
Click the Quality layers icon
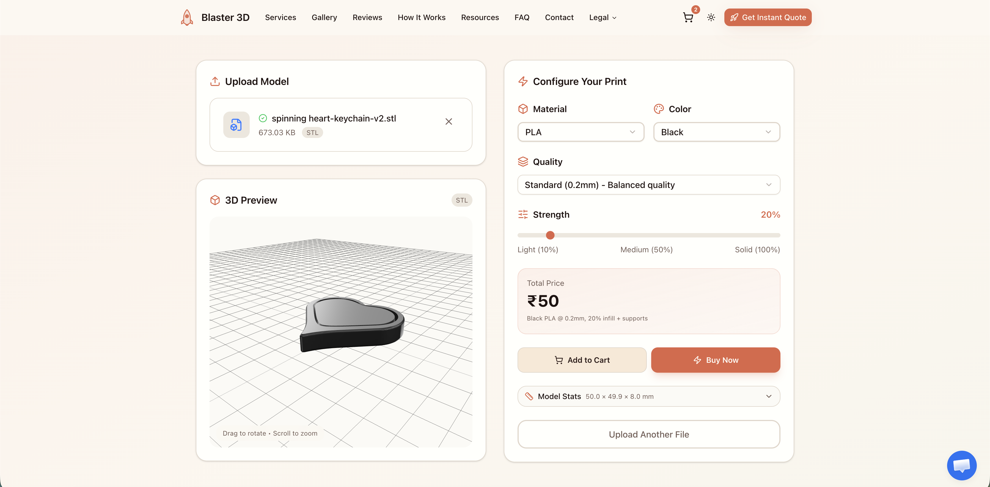(x=523, y=162)
